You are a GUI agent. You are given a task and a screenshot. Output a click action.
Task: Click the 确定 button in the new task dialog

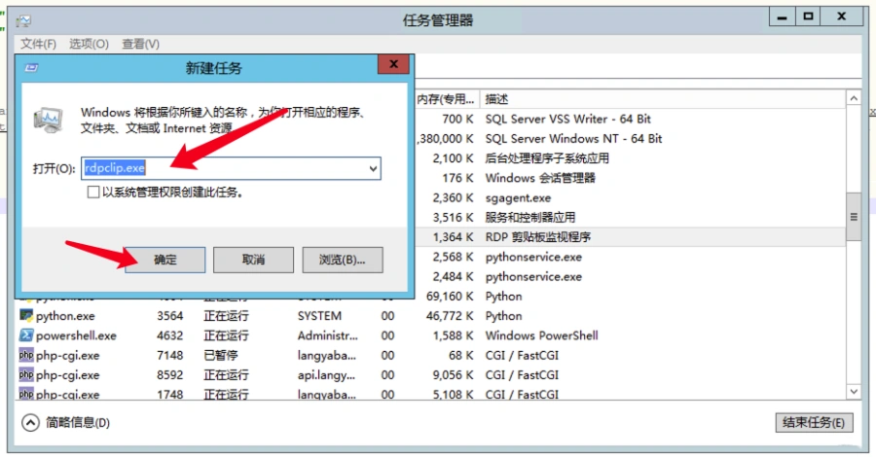164,260
